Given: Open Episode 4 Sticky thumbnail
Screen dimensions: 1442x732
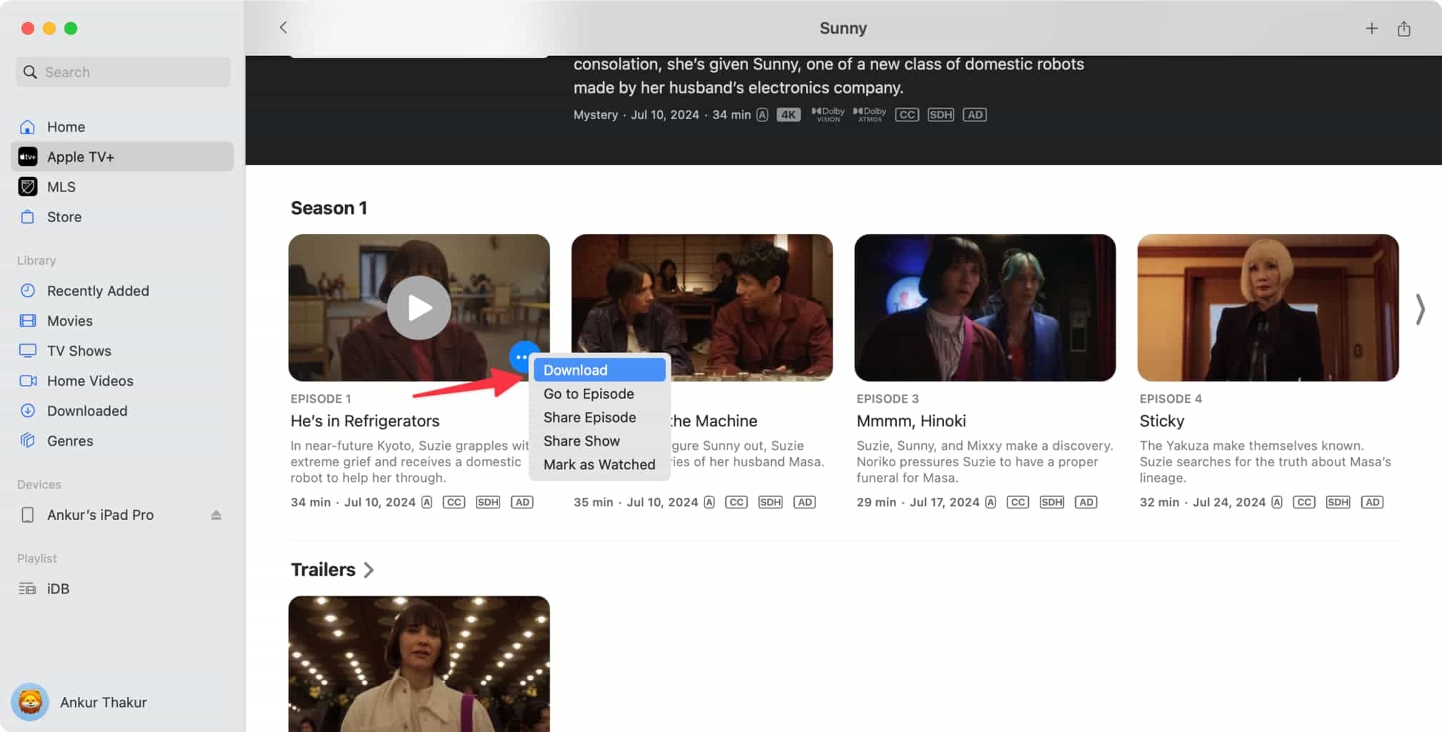Looking at the screenshot, I should tap(1268, 308).
